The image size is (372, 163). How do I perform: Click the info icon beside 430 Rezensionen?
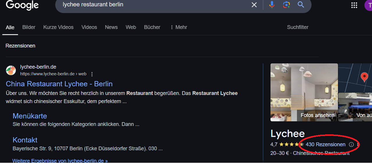point(351,144)
